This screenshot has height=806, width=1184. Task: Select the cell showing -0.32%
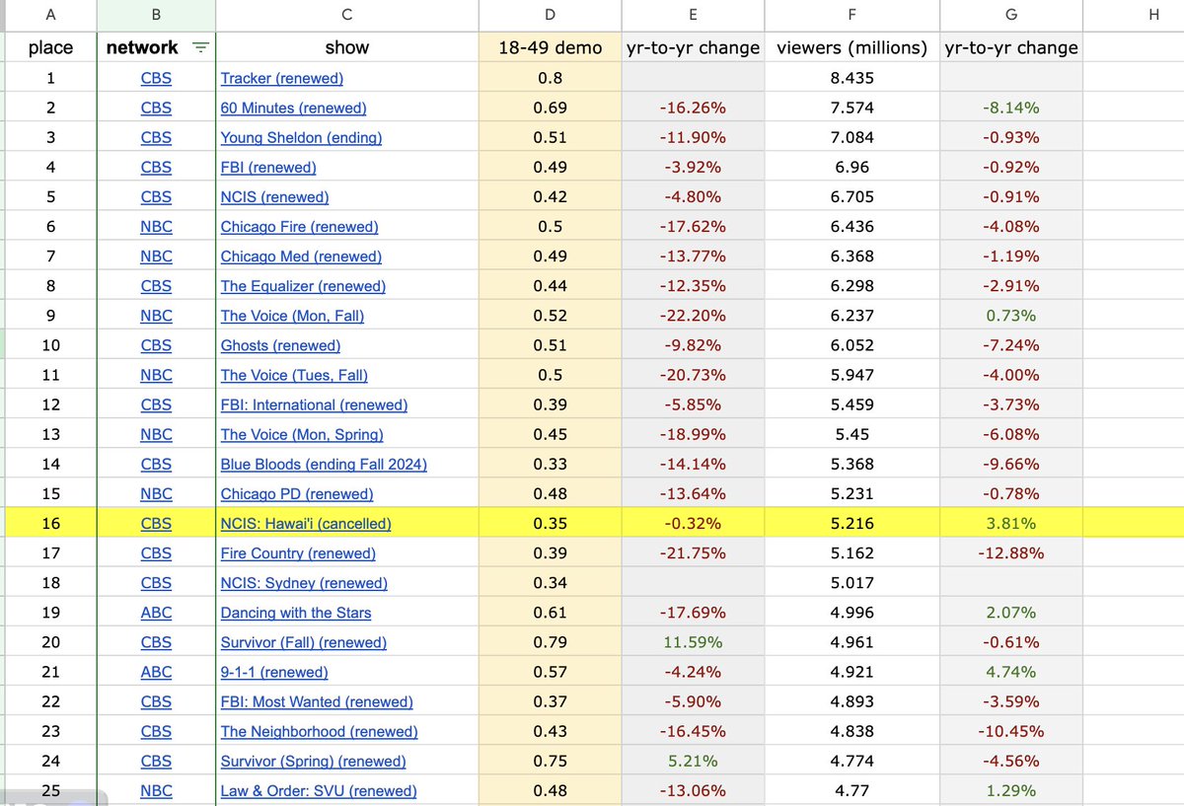693,523
